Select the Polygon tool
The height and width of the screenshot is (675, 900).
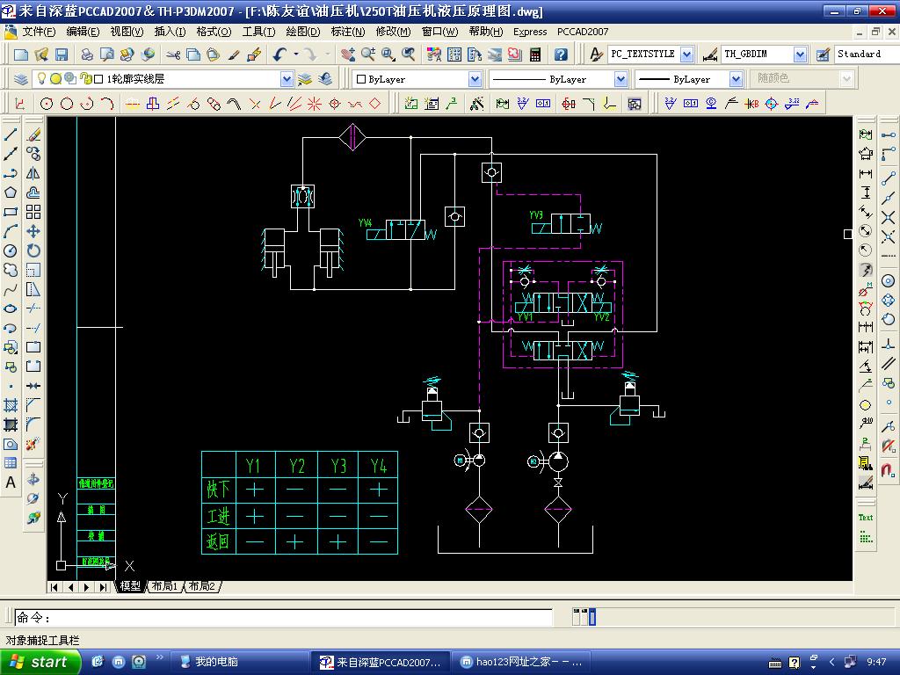pyautogui.click(x=11, y=192)
